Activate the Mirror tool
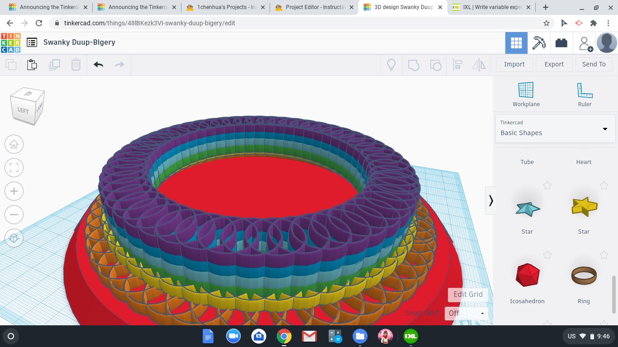Screen dimensions: 618x347 click(479, 65)
